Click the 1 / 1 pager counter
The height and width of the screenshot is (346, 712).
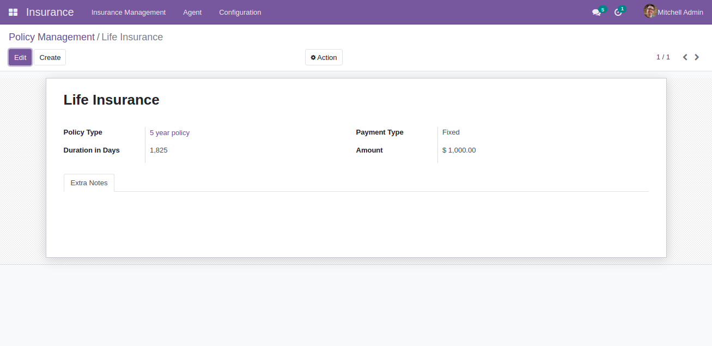coord(663,57)
